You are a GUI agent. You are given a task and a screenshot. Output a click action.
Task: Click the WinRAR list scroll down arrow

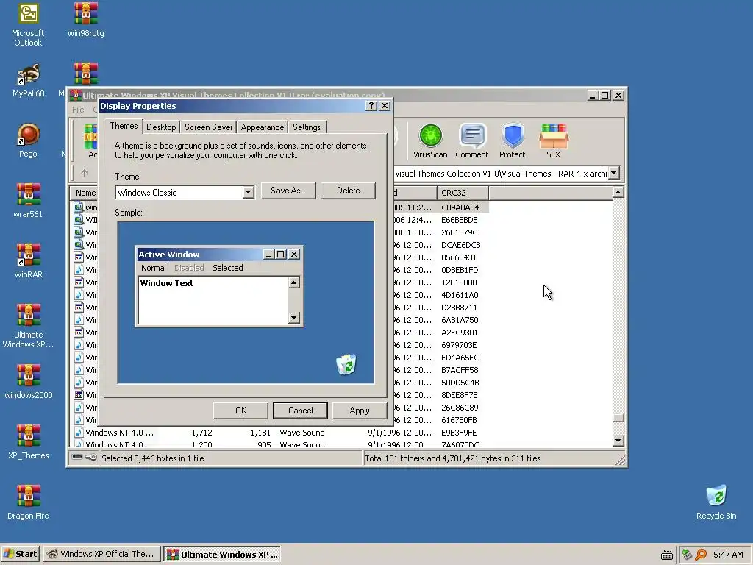(x=618, y=440)
